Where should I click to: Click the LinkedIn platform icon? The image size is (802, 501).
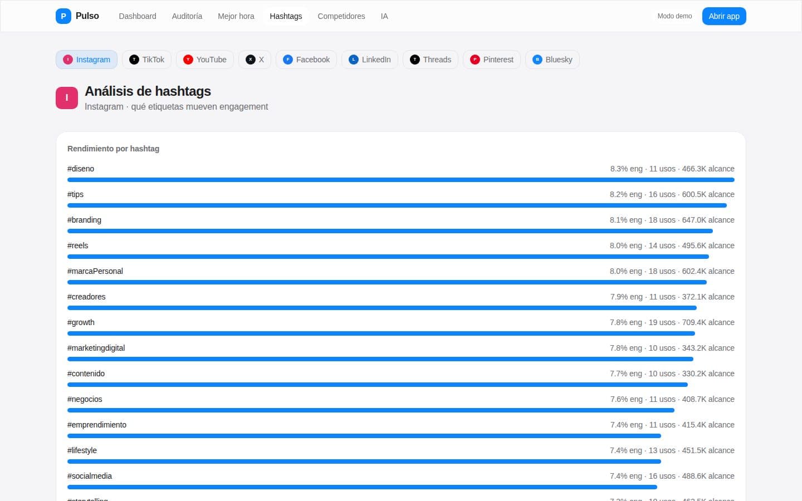tap(354, 60)
